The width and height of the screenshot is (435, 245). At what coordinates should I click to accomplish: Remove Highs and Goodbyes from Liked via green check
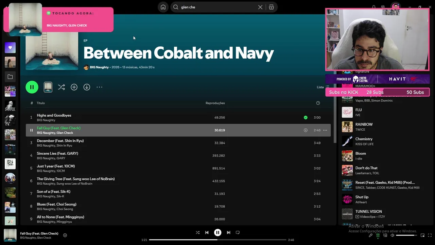tap(306, 117)
